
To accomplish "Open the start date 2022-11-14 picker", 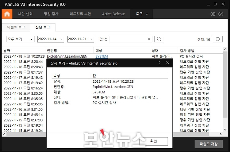I will 51,39.
